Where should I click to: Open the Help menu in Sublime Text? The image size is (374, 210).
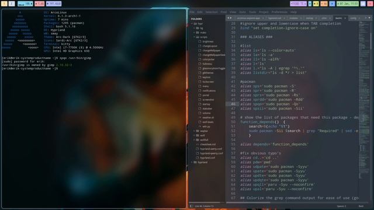pyautogui.click(x=293, y=12)
